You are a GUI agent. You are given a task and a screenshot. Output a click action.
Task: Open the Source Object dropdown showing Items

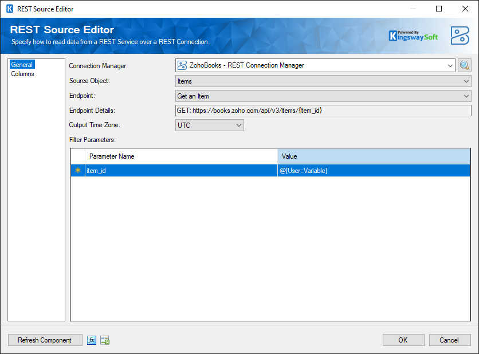tap(323, 81)
